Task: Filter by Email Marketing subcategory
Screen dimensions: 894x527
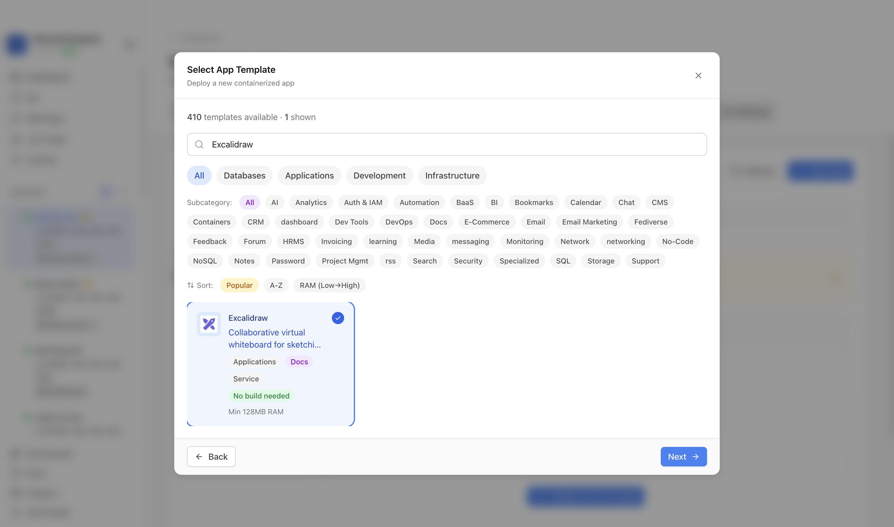Action: tap(589, 222)
